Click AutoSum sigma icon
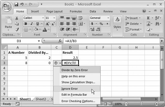165x107 pixels. coord(148,18)
